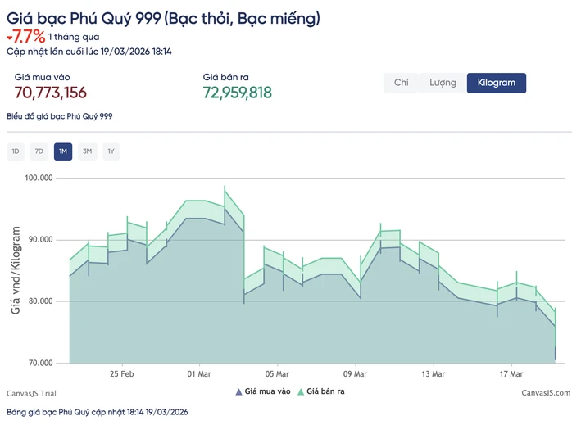Click the buy price value 70,773,156
This screenshot has width=572, height=425.
(50, 93)
